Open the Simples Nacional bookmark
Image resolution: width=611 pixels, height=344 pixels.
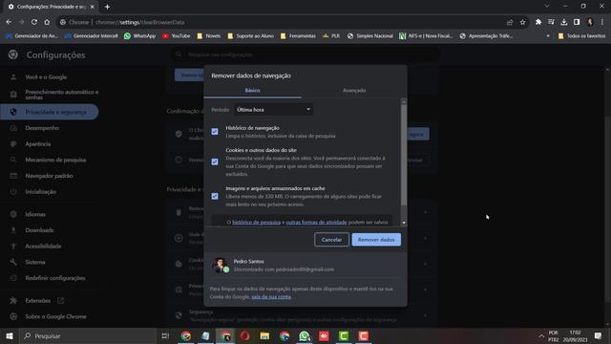click(369, 36)
